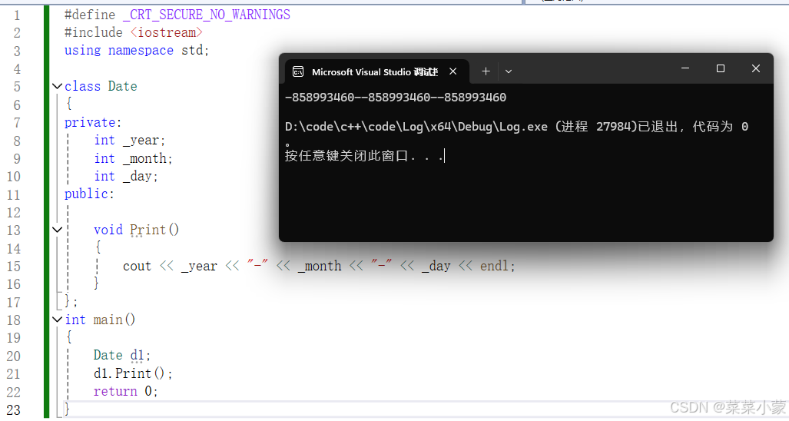
Task: Click the '按任意键关闭此窗口' message
Action: click(x=364, y=156)
